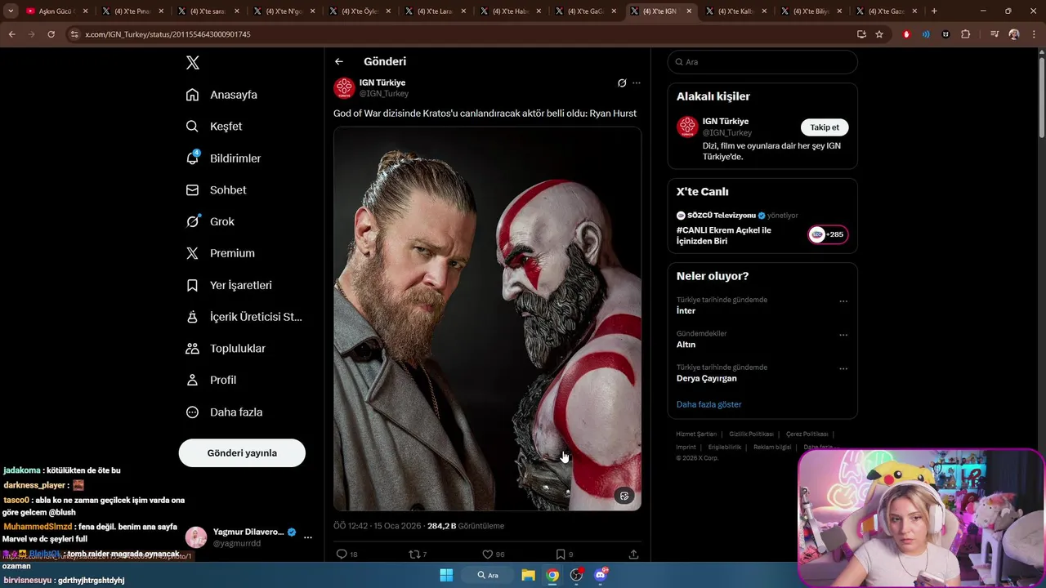Open İçerik Üreticisi Stüdyosu
1046x588 pixels.
244,317
